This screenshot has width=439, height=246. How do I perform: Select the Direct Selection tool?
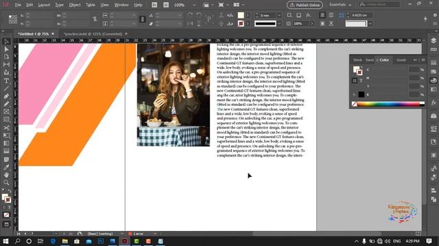pyautogui.click(x=6, y=49)
